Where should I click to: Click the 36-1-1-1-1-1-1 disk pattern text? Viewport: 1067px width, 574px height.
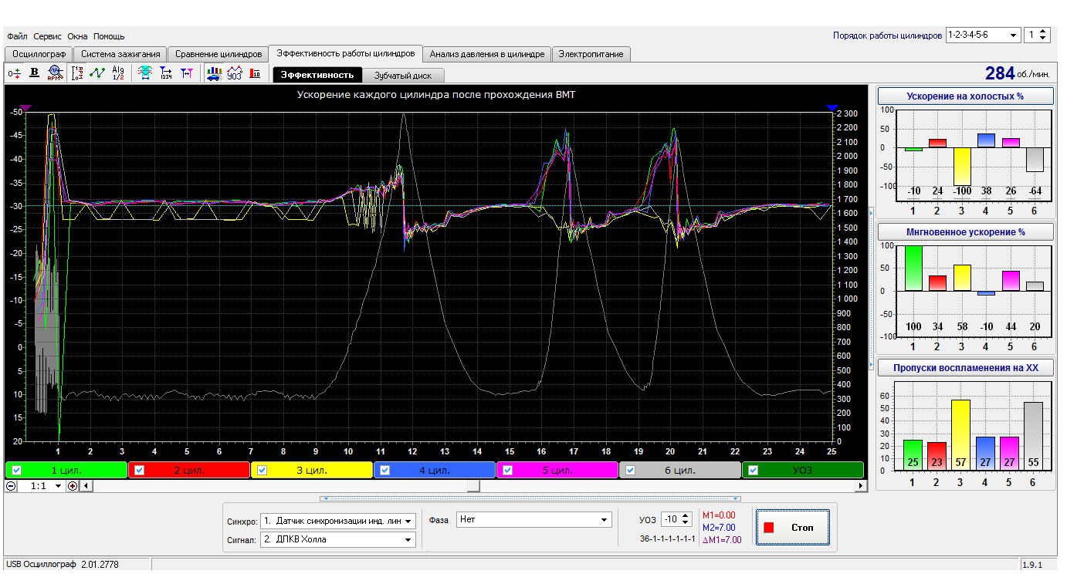(667, 539)
